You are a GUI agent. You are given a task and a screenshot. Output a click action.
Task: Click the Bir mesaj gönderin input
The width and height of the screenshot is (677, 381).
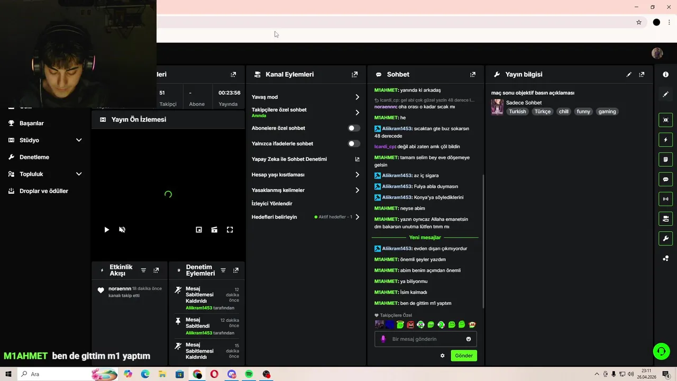pos(426,339)
